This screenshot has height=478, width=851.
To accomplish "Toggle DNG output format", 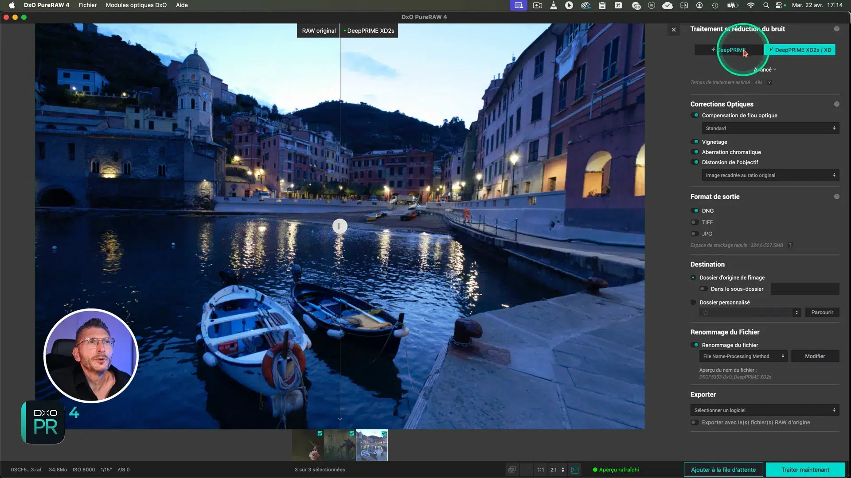I will (695, 211).
